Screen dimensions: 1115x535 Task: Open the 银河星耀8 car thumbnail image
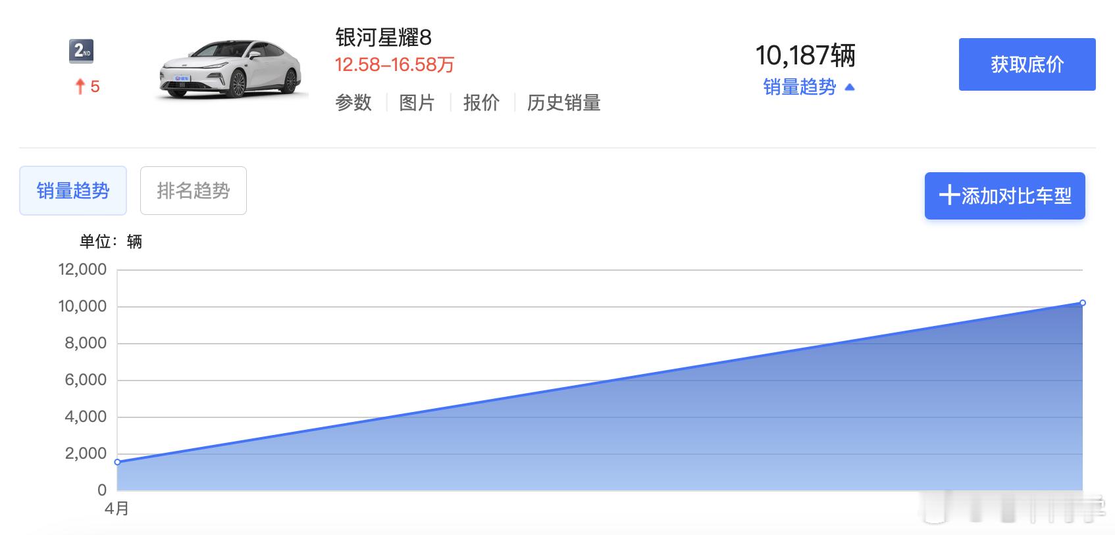click(x=231, y=70)
